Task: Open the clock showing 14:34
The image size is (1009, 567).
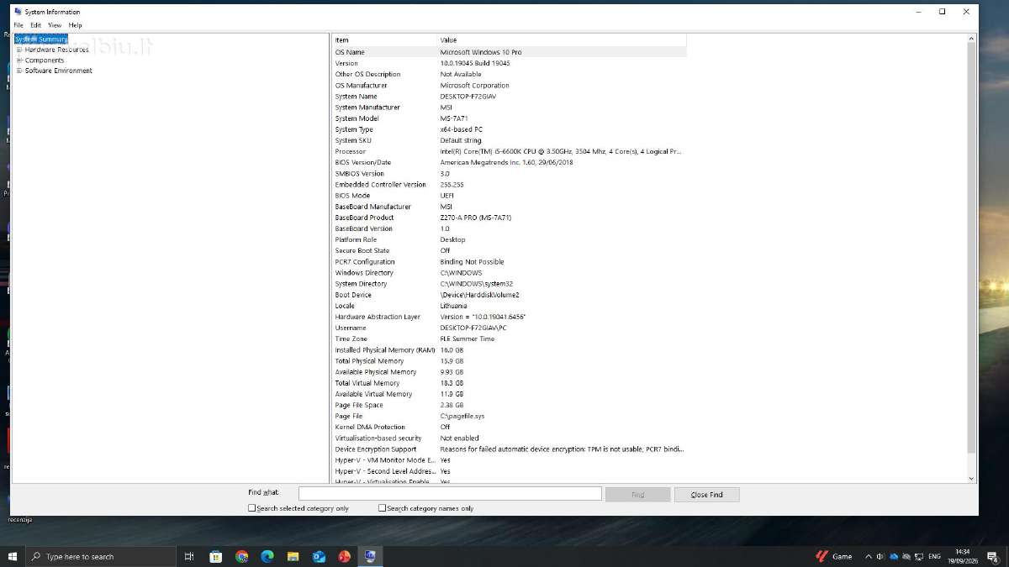Action: pos(962,556)
